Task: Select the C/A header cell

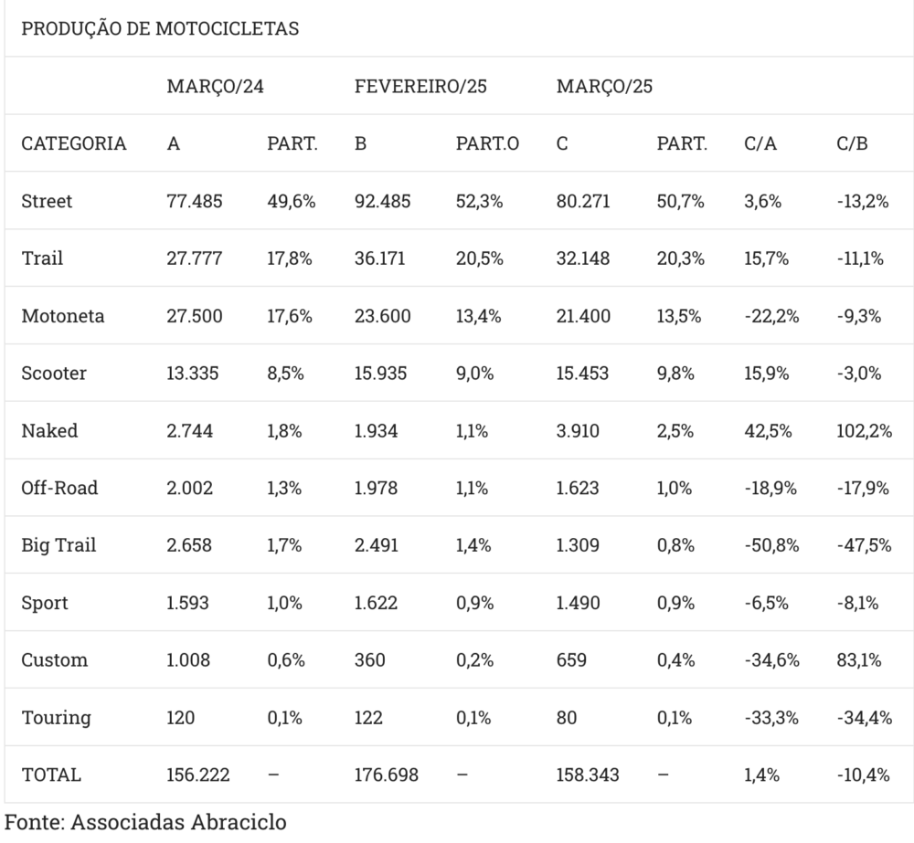Action: pyautogui.click(x=760, y=143)
